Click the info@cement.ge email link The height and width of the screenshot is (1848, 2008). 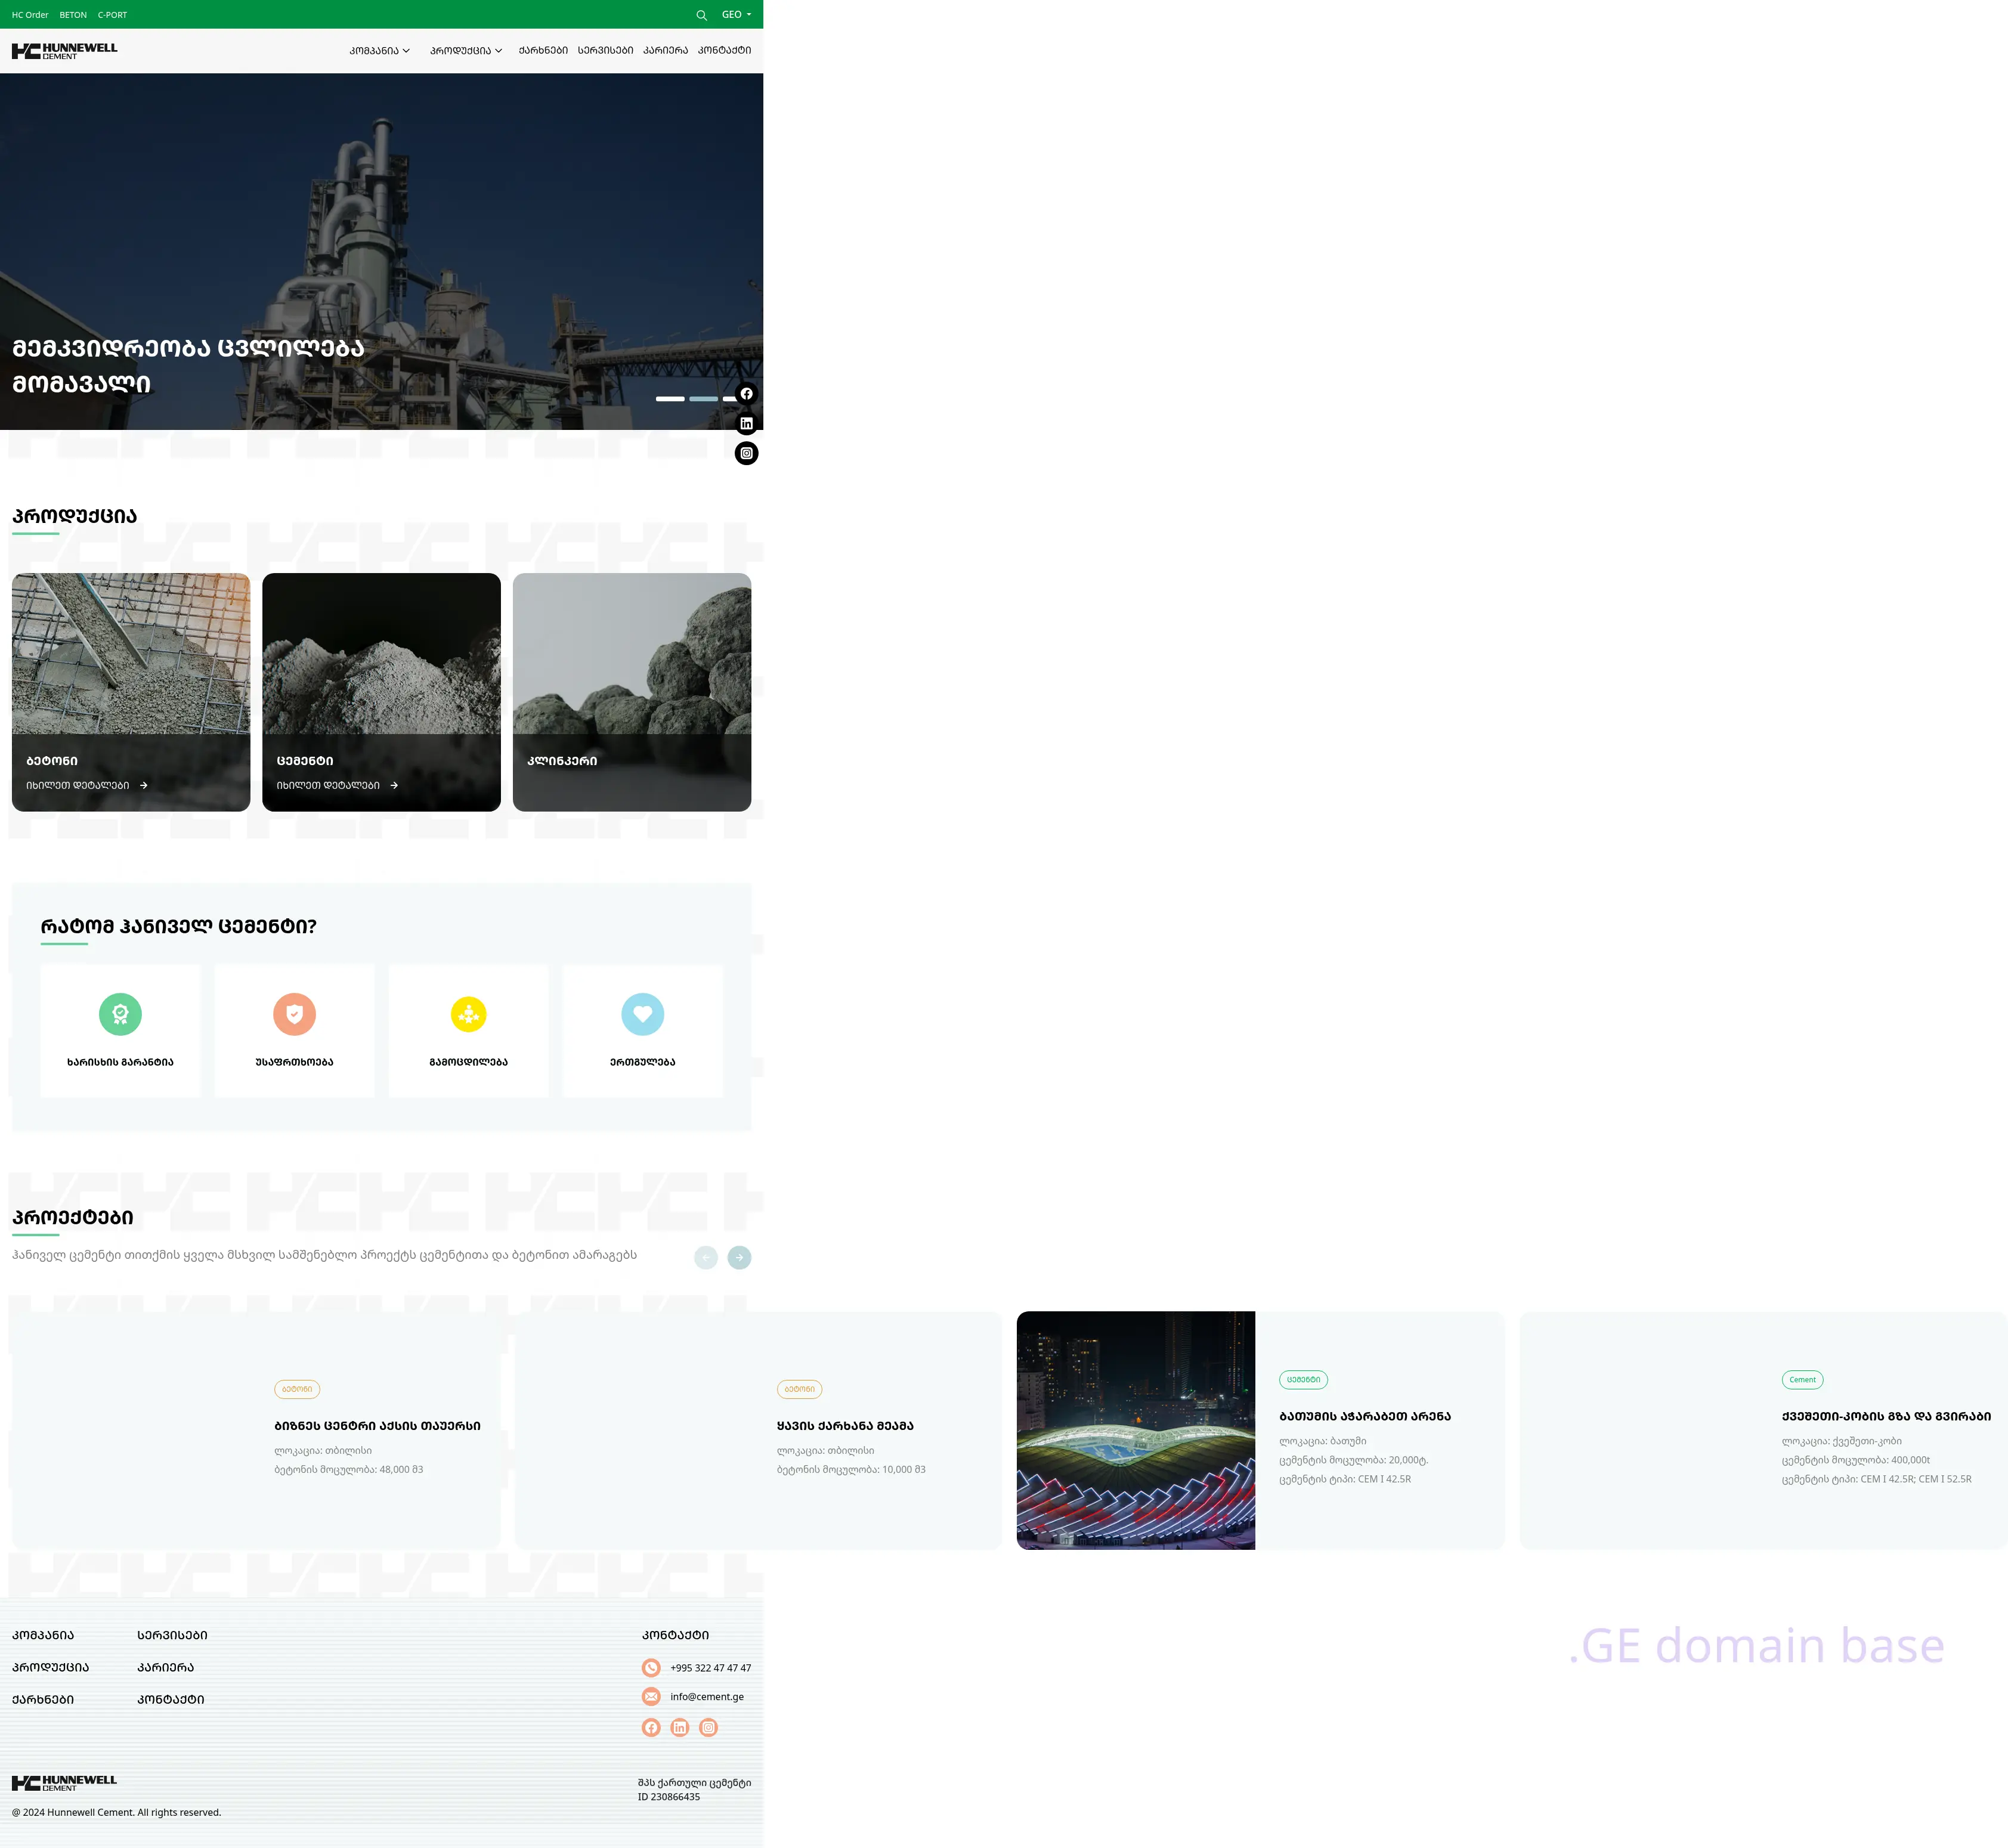click(x=706, y=1697)
